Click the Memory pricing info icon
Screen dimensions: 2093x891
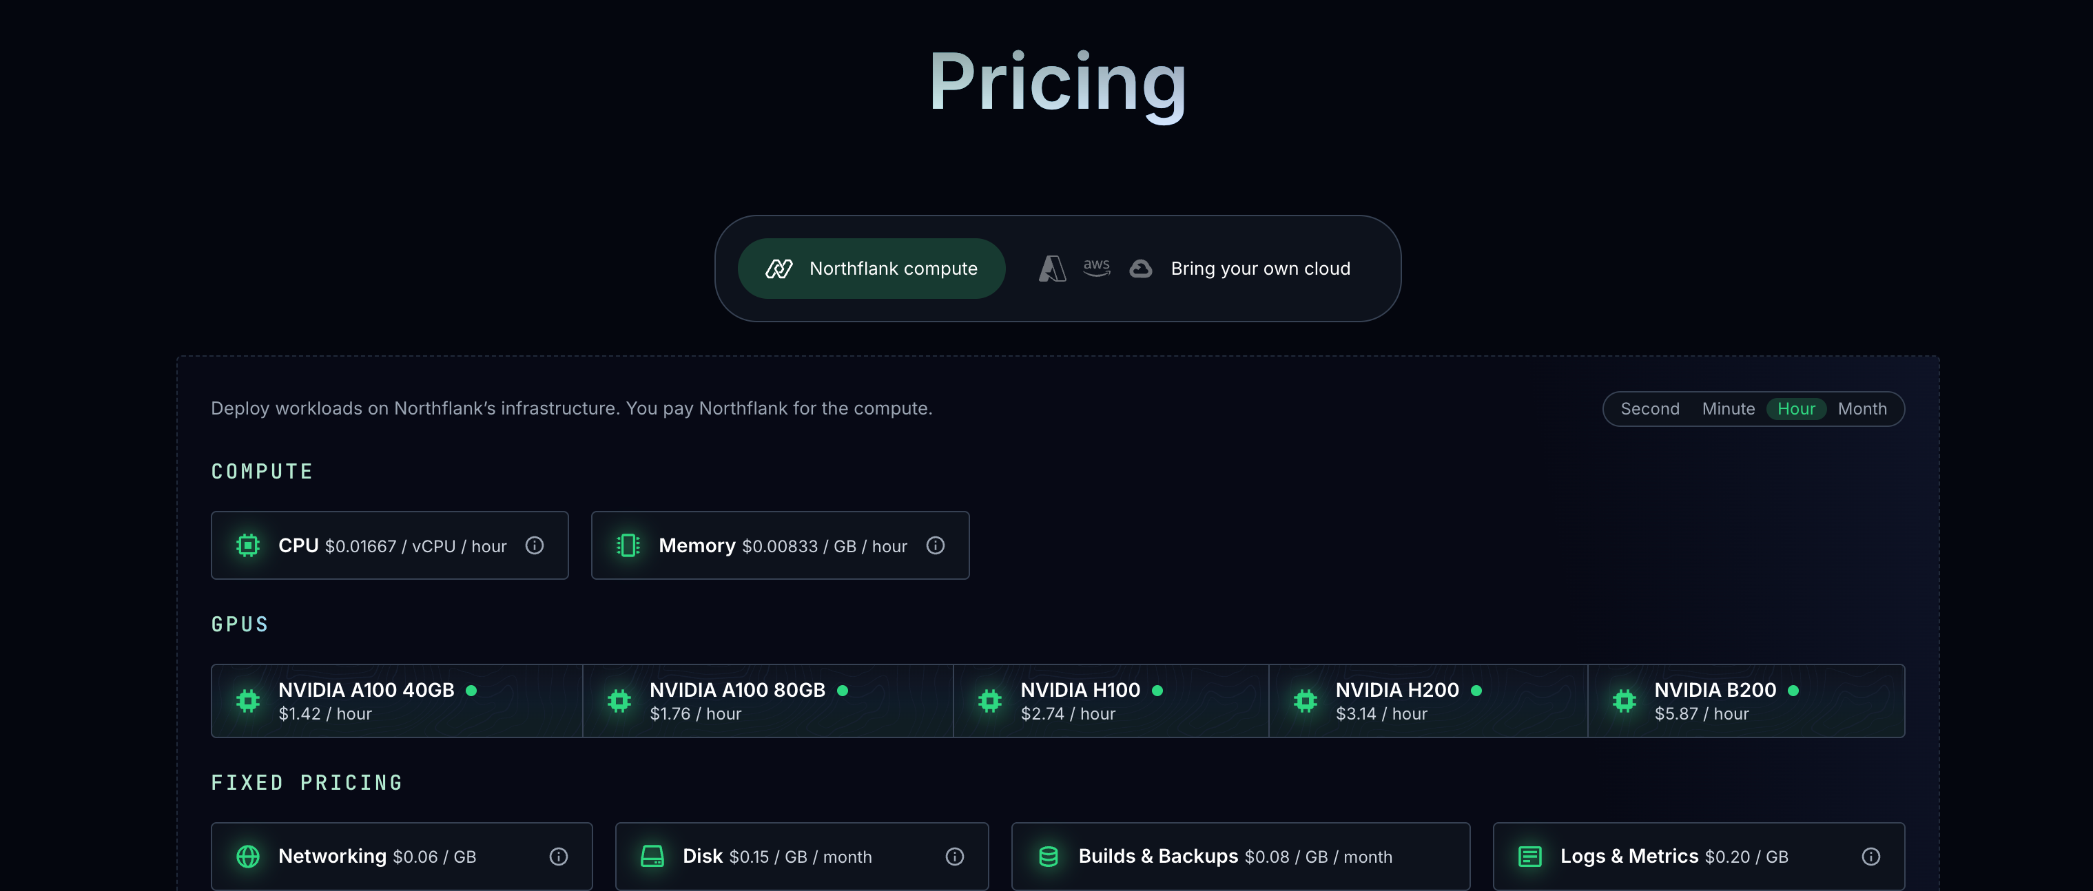pos(935,546)
